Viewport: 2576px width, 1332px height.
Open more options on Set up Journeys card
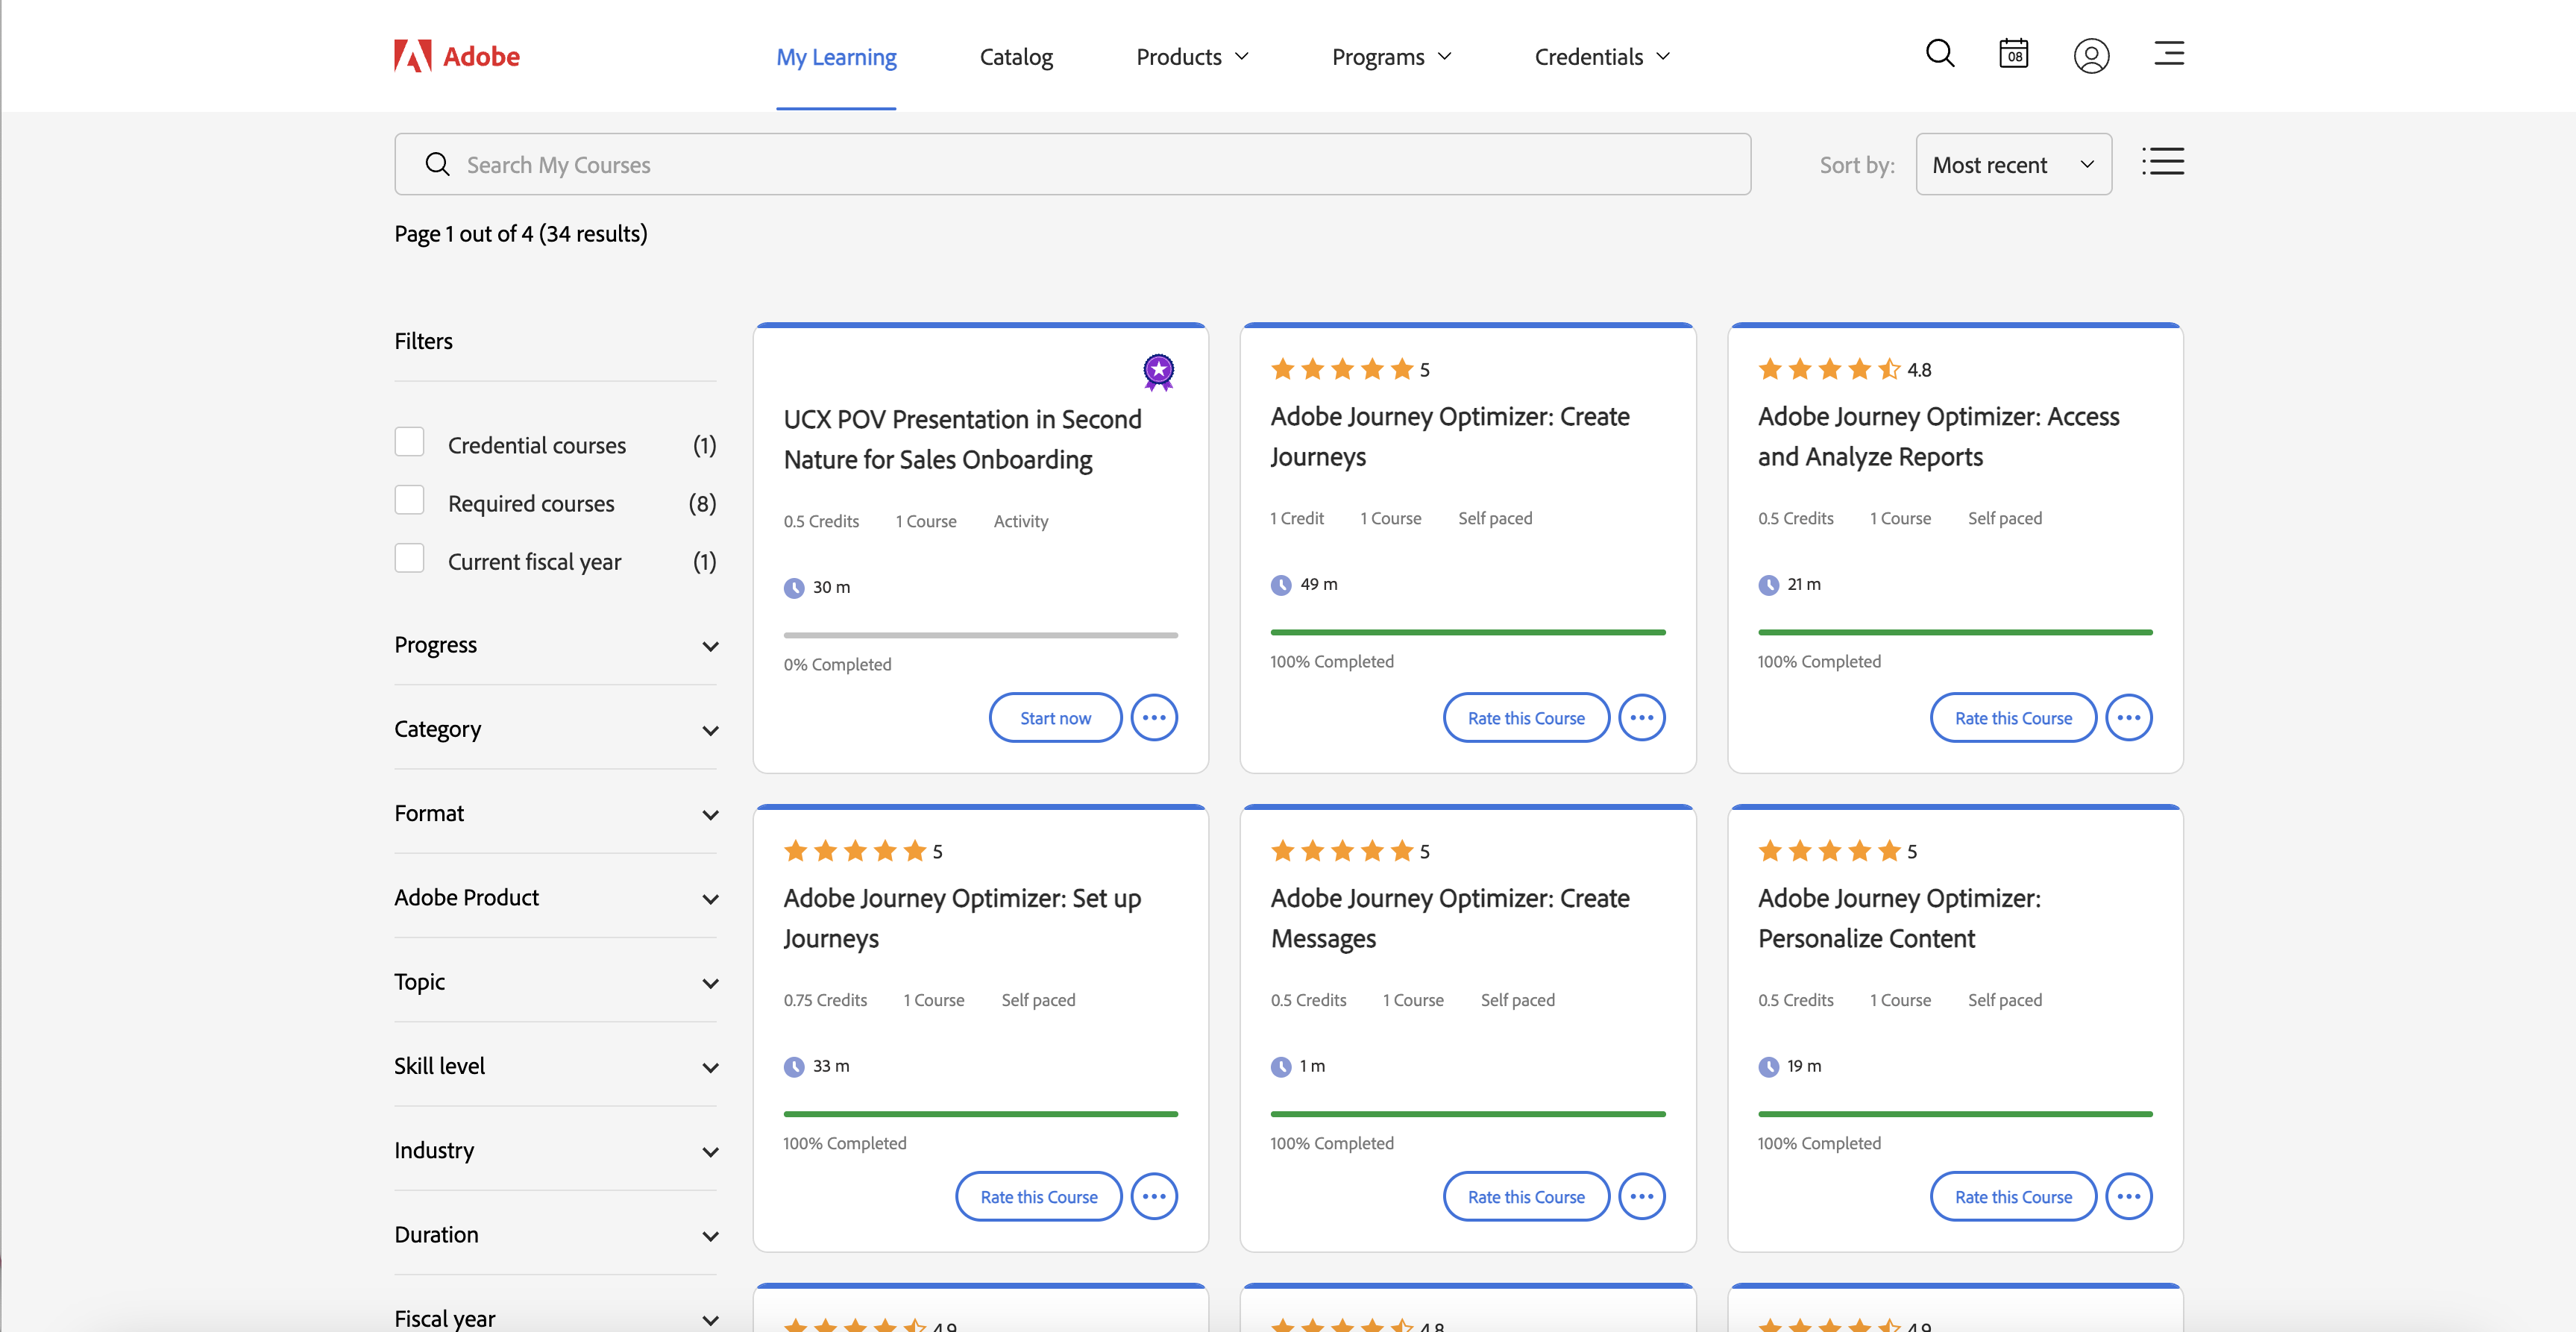click(1154, 1197)
